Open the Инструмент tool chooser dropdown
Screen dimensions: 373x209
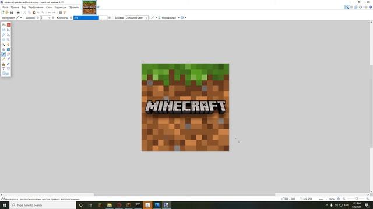pos(19,18)
